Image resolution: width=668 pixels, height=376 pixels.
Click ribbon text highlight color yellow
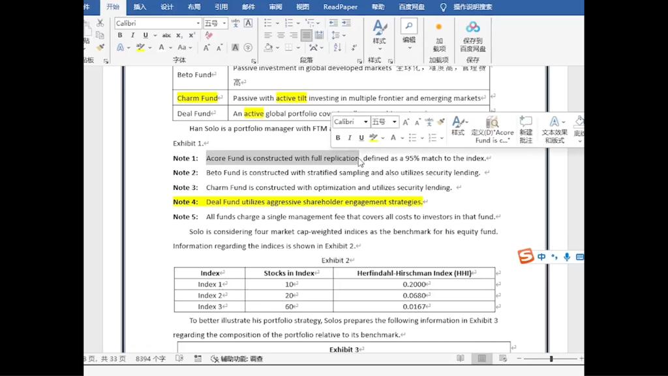click(140, 48)
